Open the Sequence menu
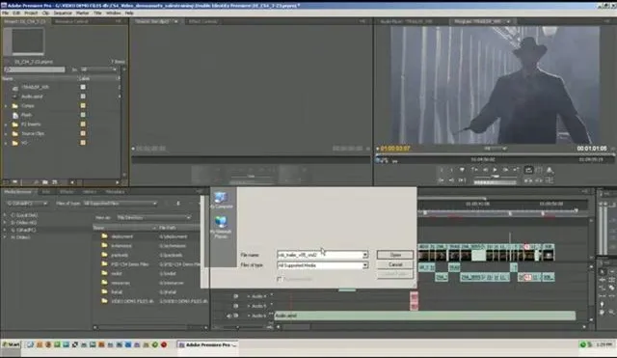Screen dimensions: 617x358 pyautogui.click(x=63, y=13)
